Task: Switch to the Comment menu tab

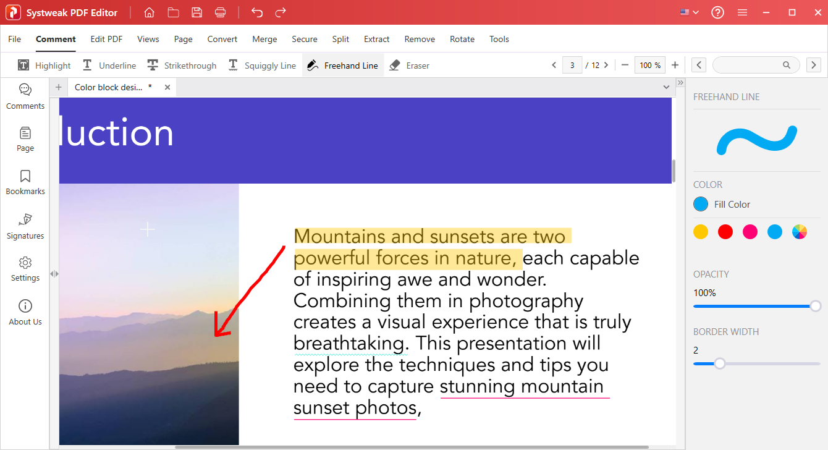Action: [56, 39]
